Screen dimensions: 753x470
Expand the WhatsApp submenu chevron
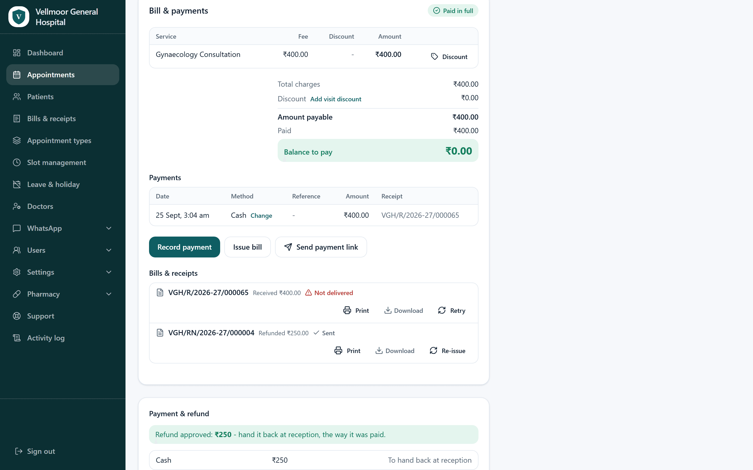(109, 228)
